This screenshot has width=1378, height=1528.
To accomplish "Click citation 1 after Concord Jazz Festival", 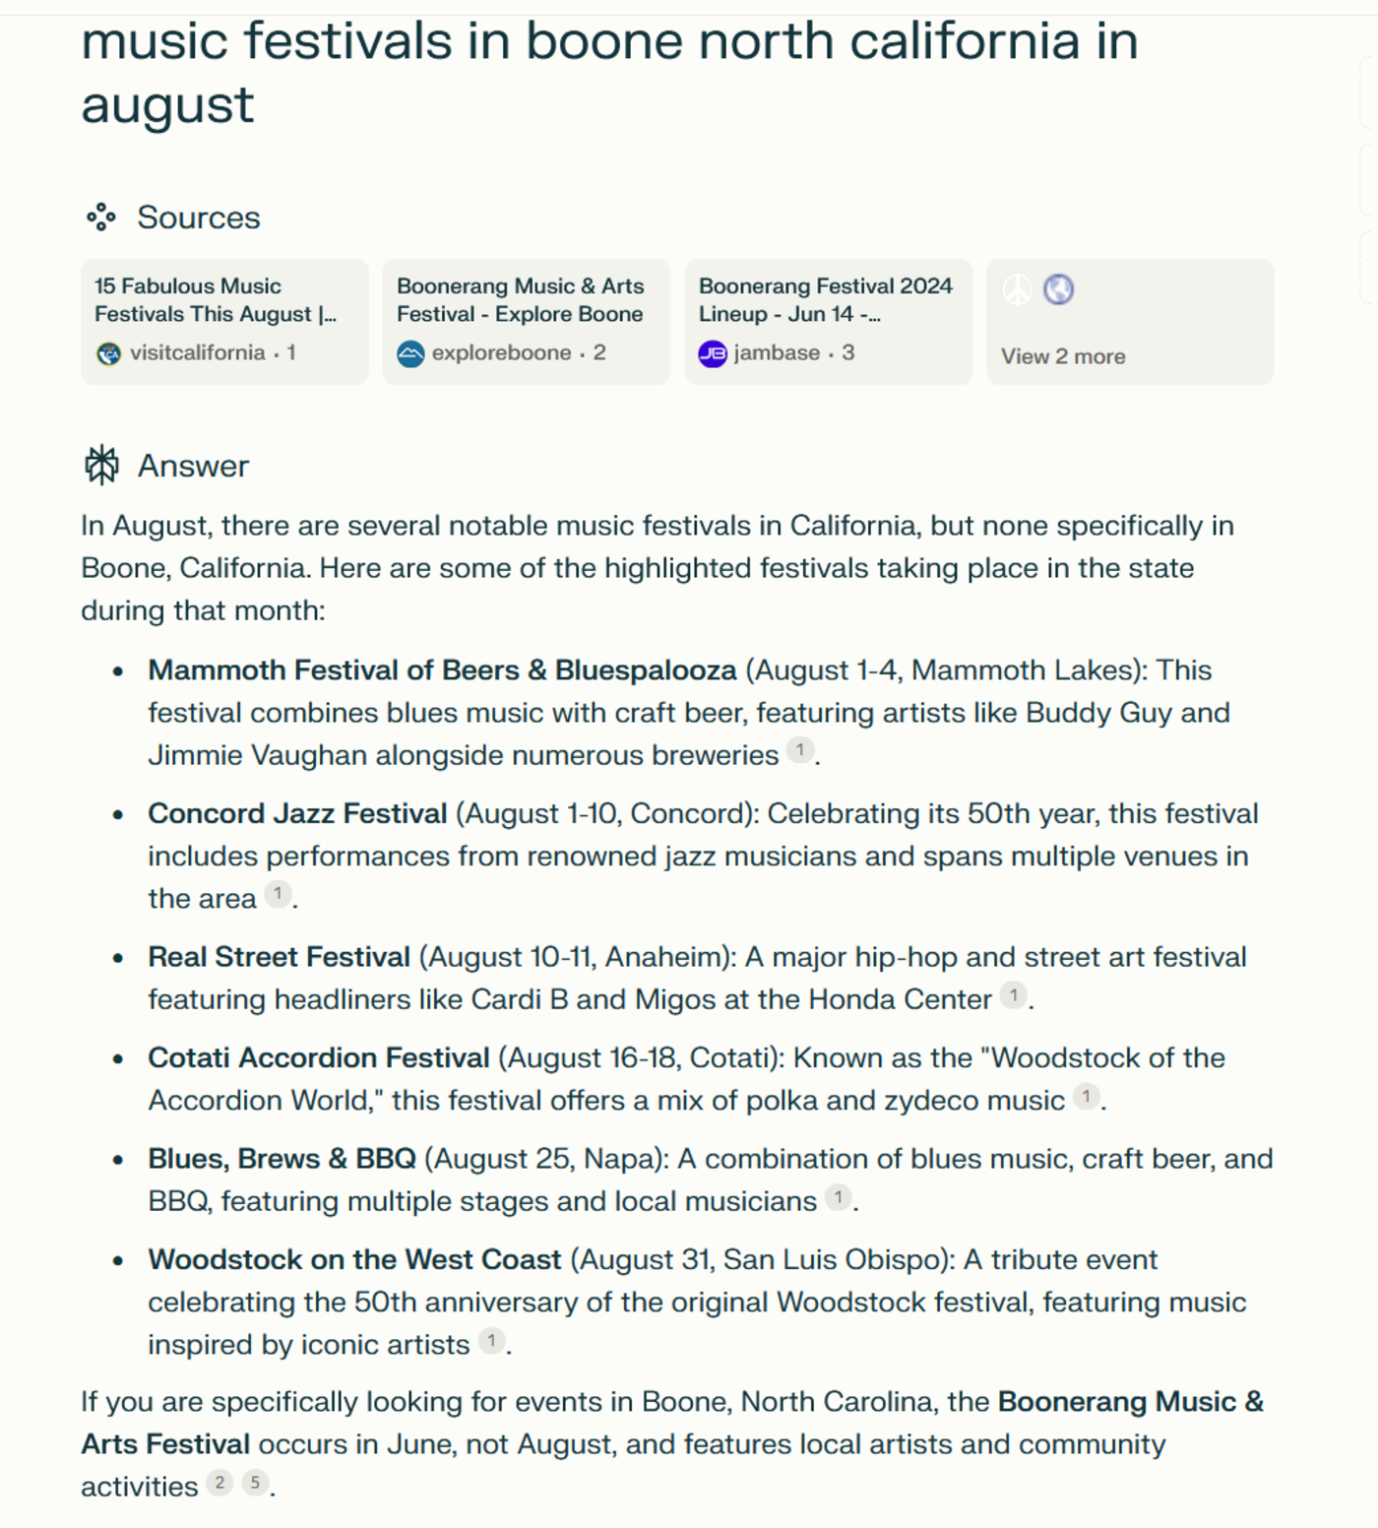I will pos(279,894).
